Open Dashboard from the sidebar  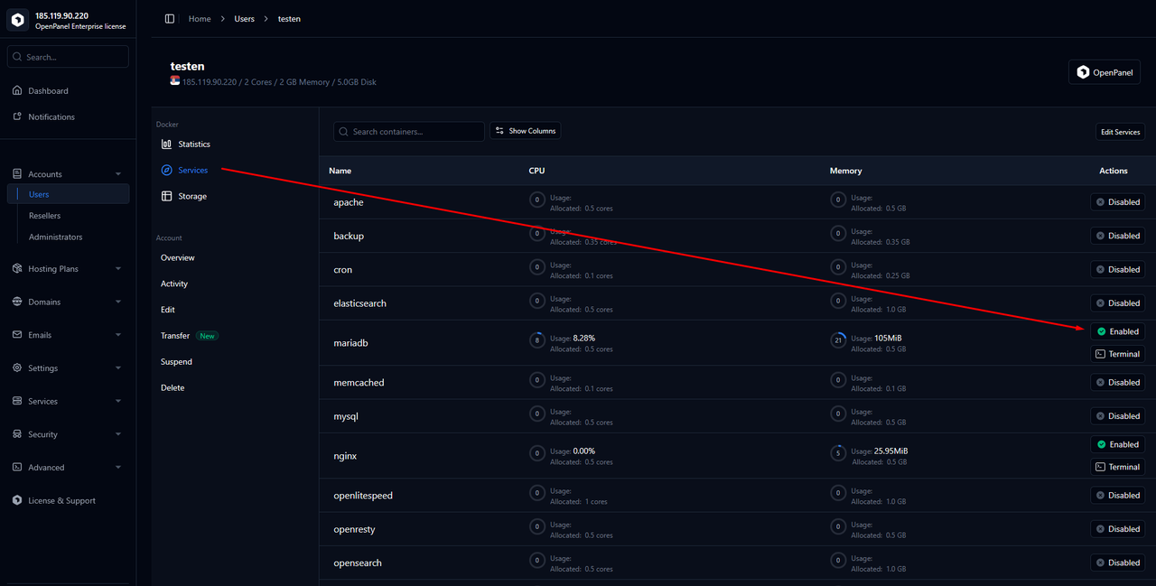[48, 91]
